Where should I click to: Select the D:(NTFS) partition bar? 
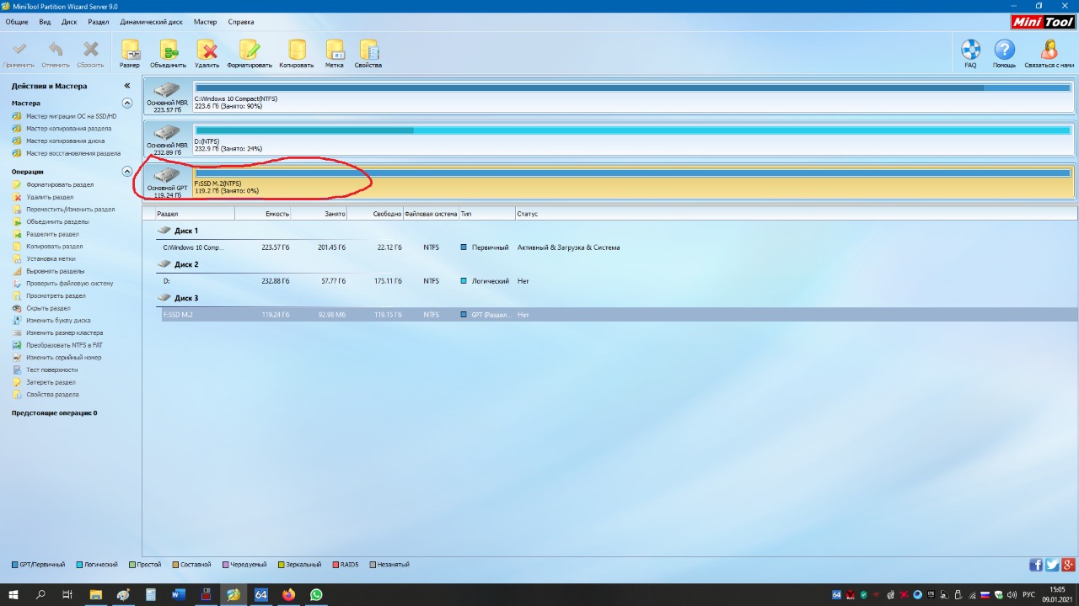[633, 139]
